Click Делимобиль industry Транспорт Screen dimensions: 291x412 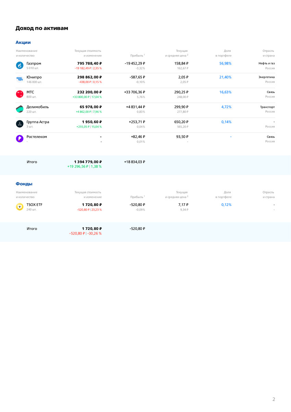[x=267, y=107]
